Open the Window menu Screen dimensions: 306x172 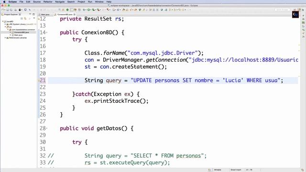pos(99,2)
